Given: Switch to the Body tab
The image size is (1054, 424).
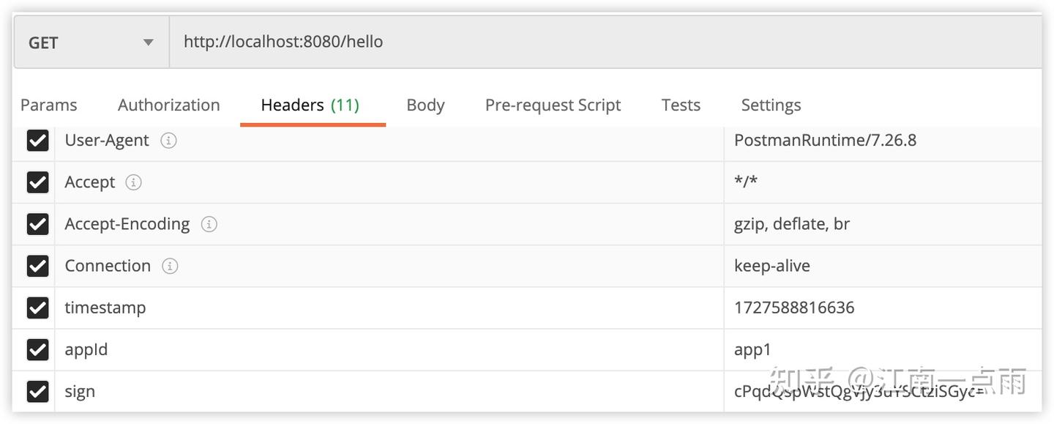Looking at the screenshot, I should 425,105.
